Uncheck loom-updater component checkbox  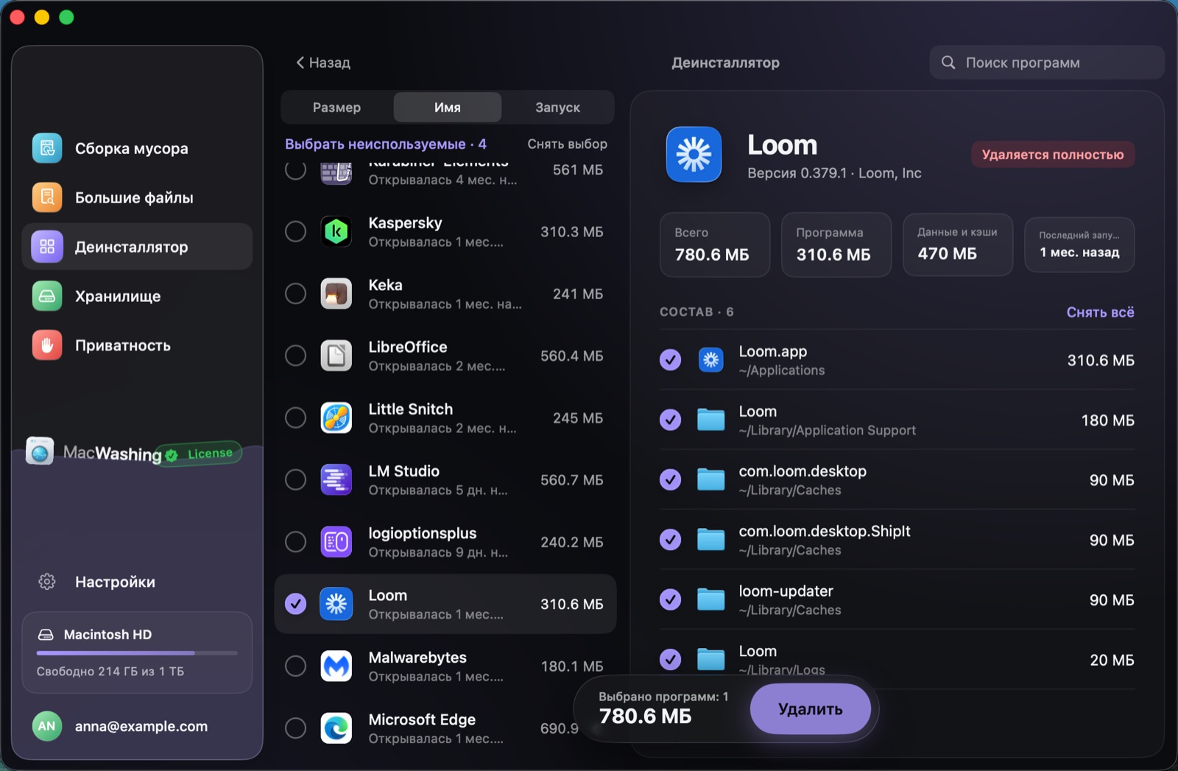point(670,599)
